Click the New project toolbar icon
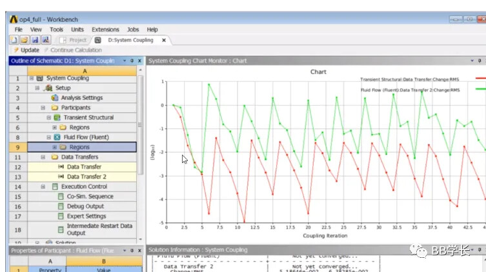Viewport: 486px width, 272px height. click(x=14, y=40)
